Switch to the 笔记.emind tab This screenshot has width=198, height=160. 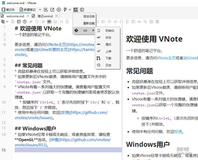pos(45,16)
